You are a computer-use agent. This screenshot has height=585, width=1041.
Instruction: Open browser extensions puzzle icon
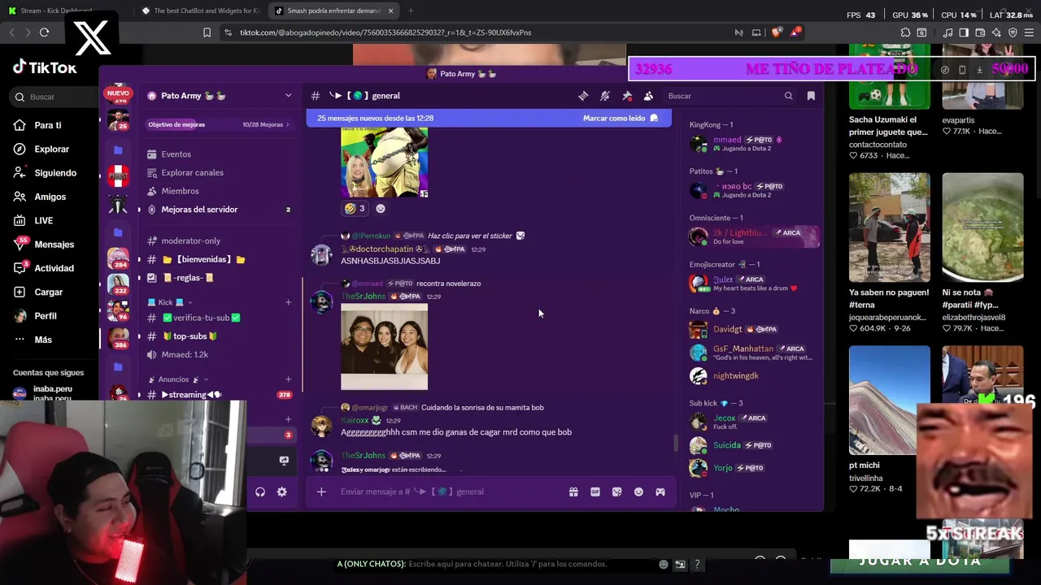(905, 32)
